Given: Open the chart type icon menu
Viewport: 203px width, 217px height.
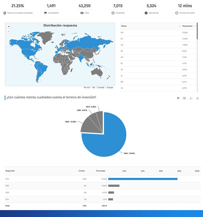Looking at the screenshot, I should [185, 98].
